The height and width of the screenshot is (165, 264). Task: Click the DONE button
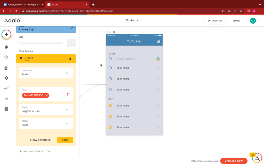[65, 140]
